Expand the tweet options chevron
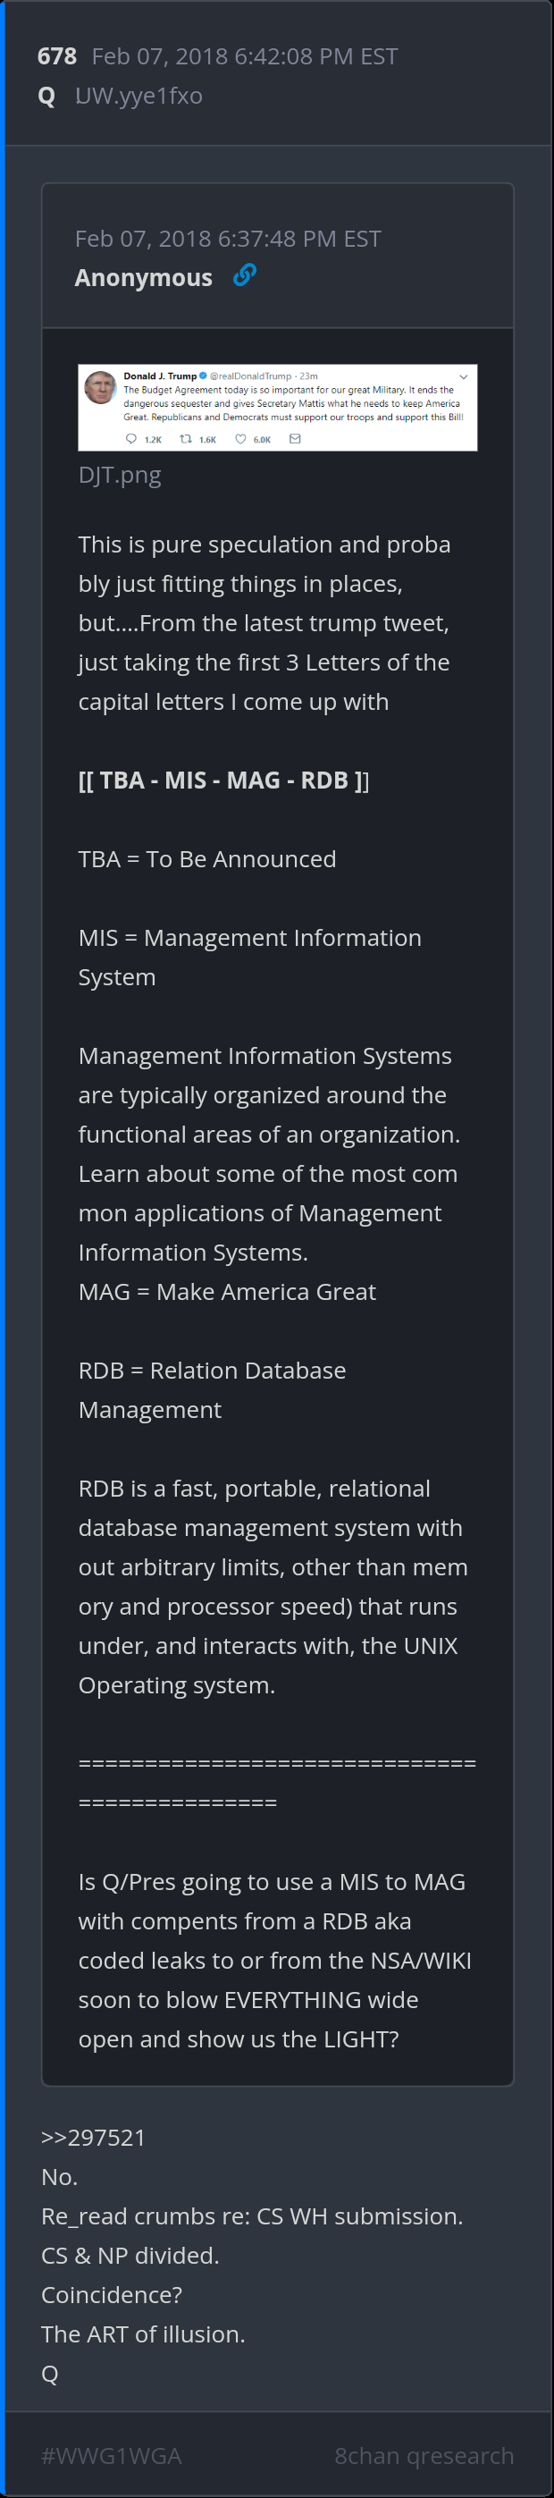 coord(463,376)
